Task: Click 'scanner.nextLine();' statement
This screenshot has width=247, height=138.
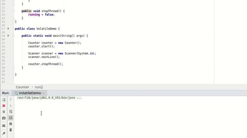Action: [x=44, y=57]
